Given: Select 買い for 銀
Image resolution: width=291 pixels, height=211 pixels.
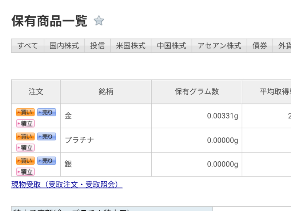Looking at the screenshot, I should pos(25,161).
